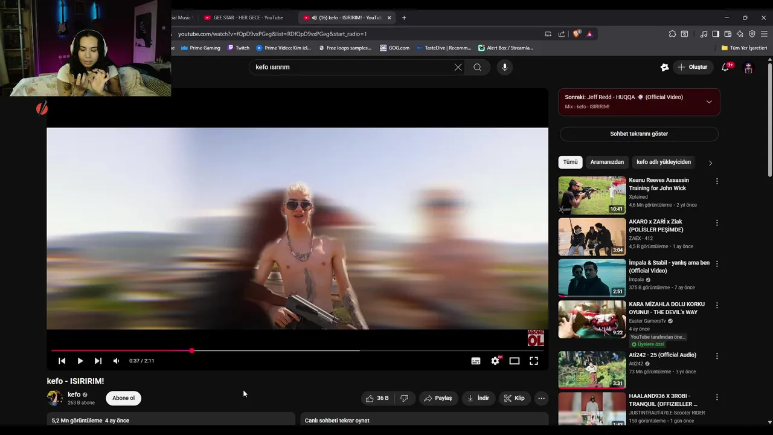Open Brave Rewards triangle icon
Viewport: 773px width, 435px height.
[x=589, y=34]
